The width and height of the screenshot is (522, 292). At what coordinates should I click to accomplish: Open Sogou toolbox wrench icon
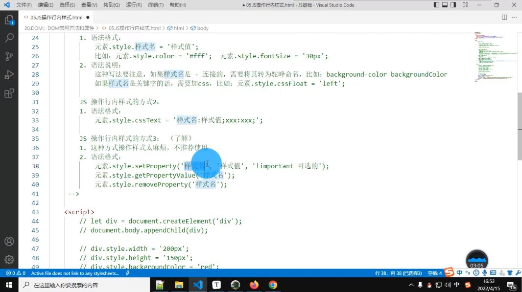(x=518, y=273)
